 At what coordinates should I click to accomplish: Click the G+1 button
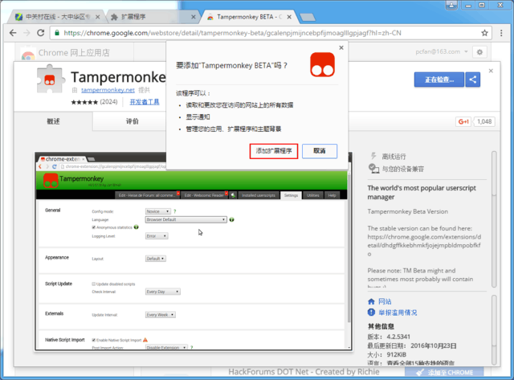[463, 121]
